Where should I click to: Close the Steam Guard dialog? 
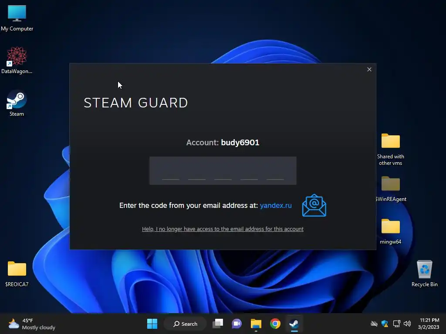369,69
